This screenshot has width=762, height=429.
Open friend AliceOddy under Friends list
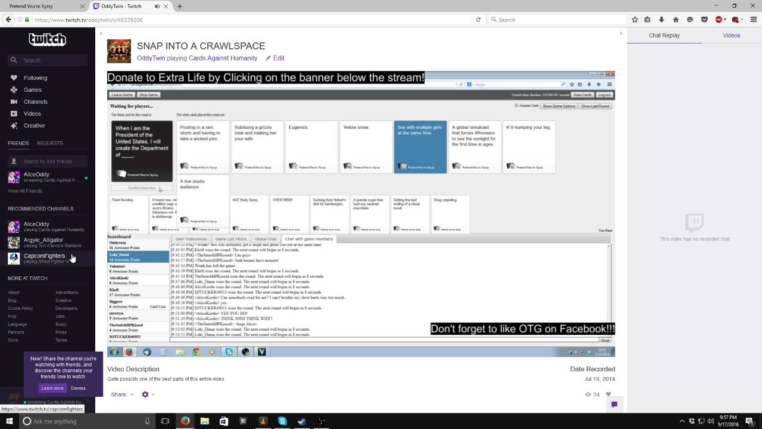[x=48, y=177]
